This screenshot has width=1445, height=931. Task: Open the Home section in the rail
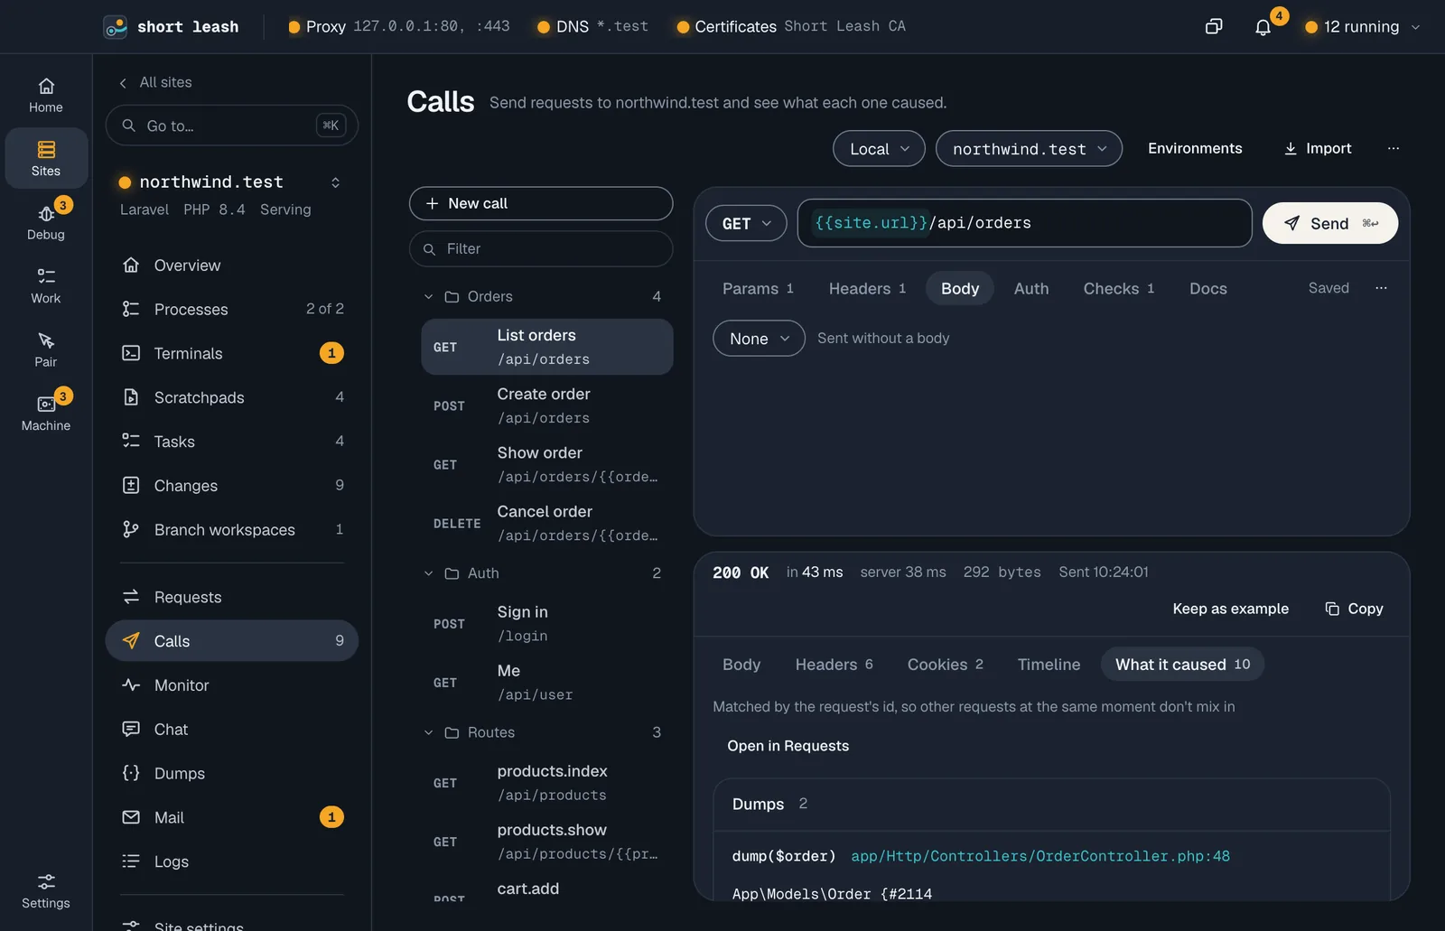point(46,96)
